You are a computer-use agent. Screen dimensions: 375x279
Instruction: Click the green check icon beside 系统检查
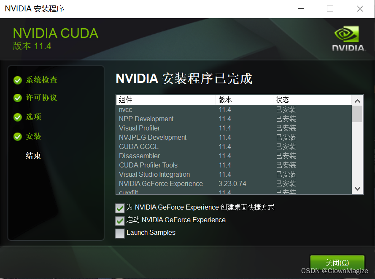coord(18,80)
